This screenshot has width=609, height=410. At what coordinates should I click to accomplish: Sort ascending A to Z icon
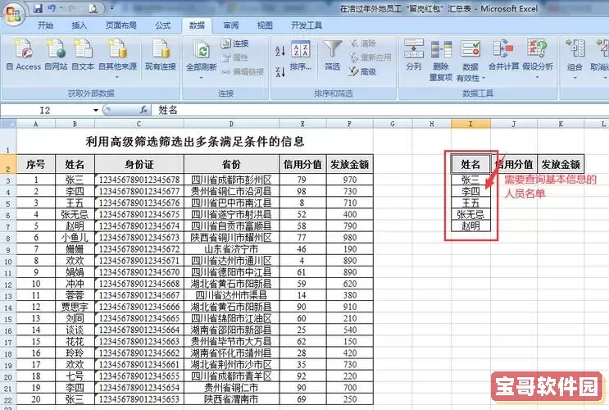click(280, 51)
